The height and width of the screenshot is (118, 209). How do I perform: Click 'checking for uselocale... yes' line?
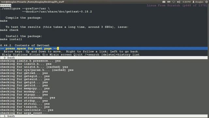coord(27,110)
